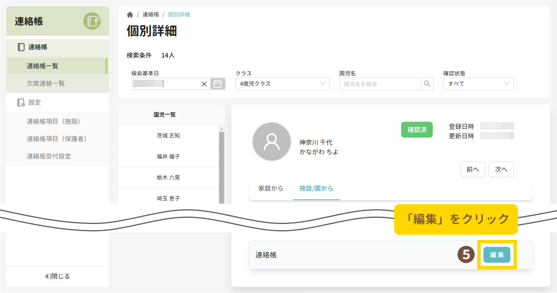This screenshot has width=557, height=293.
Task: Open the calendar date picker icon
Action: [217, 84]
